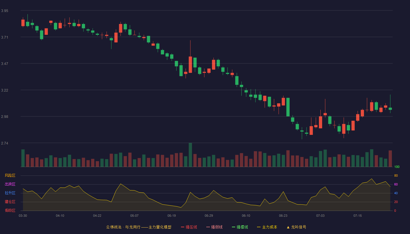Toggle the 龙吟信号 legend entry
Screen dimensions: 410x234
(296, 227)
